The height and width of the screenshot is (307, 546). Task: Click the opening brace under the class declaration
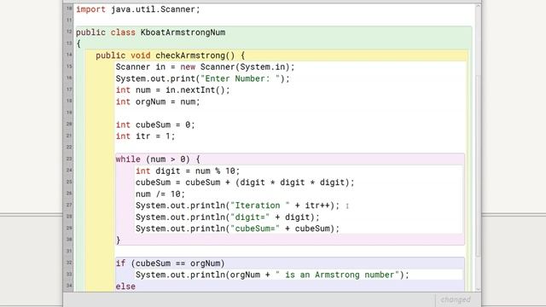click(x=78, y=43)
